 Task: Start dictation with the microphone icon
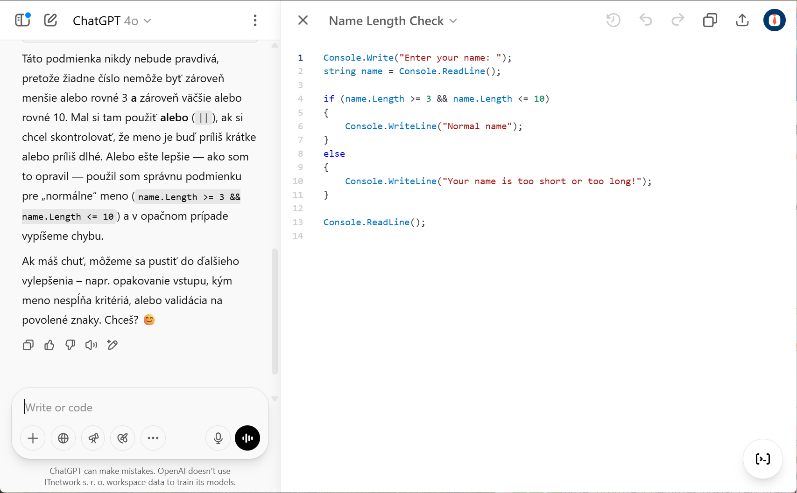[x=218, y=438]
